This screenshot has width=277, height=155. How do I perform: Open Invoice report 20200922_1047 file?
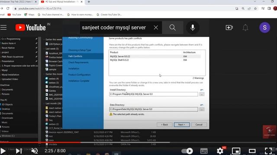click(x=62, y=132)
